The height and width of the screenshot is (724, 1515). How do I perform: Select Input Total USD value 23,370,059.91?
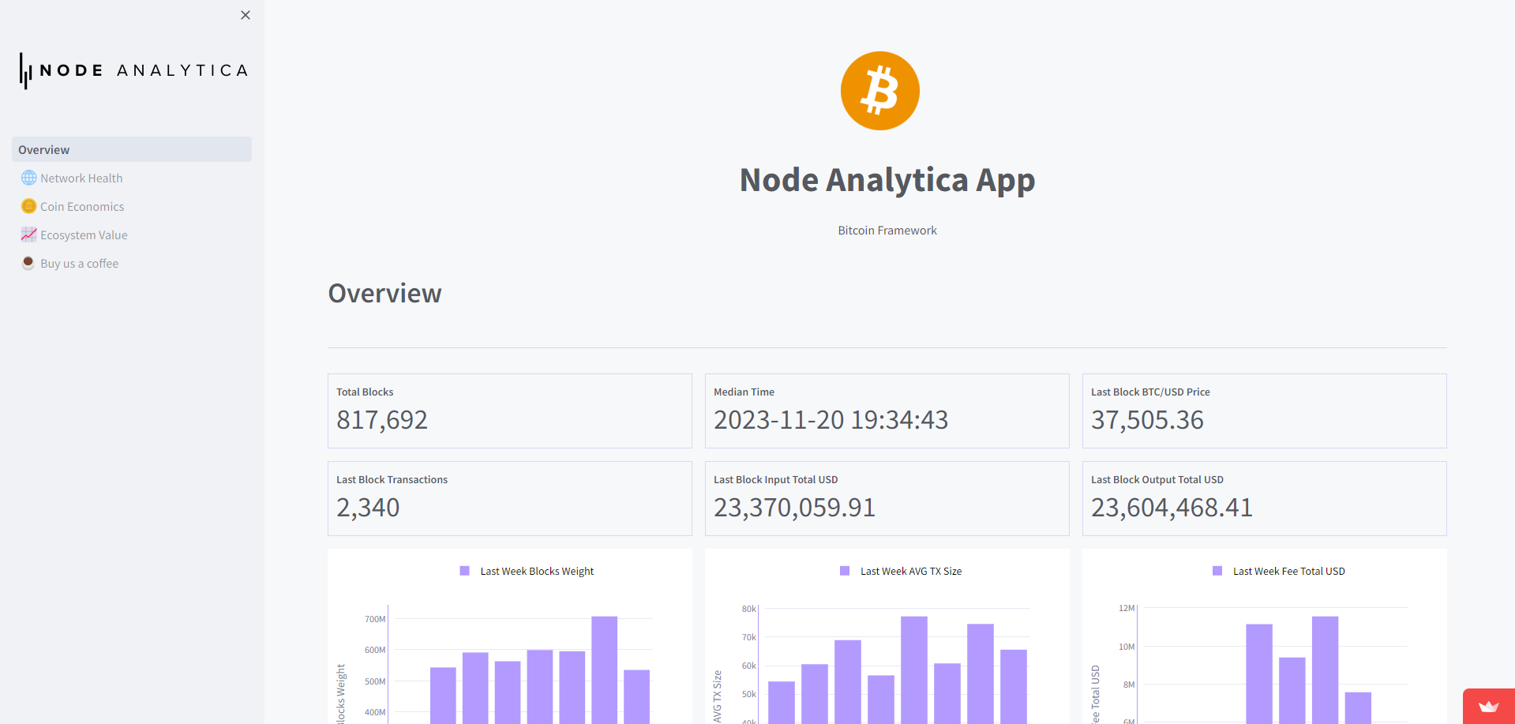pyautogui.click(x=794, y=508)
